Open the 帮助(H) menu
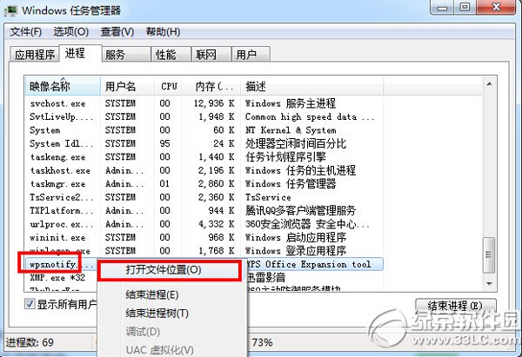The height and width of the screenshot is (357, 522). tap(163, 32)
